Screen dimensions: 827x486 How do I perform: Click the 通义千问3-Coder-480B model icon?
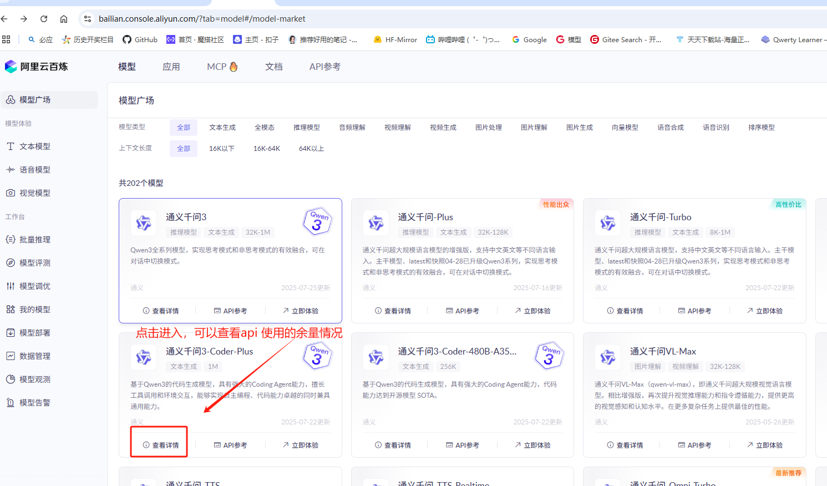pos(376,357)
